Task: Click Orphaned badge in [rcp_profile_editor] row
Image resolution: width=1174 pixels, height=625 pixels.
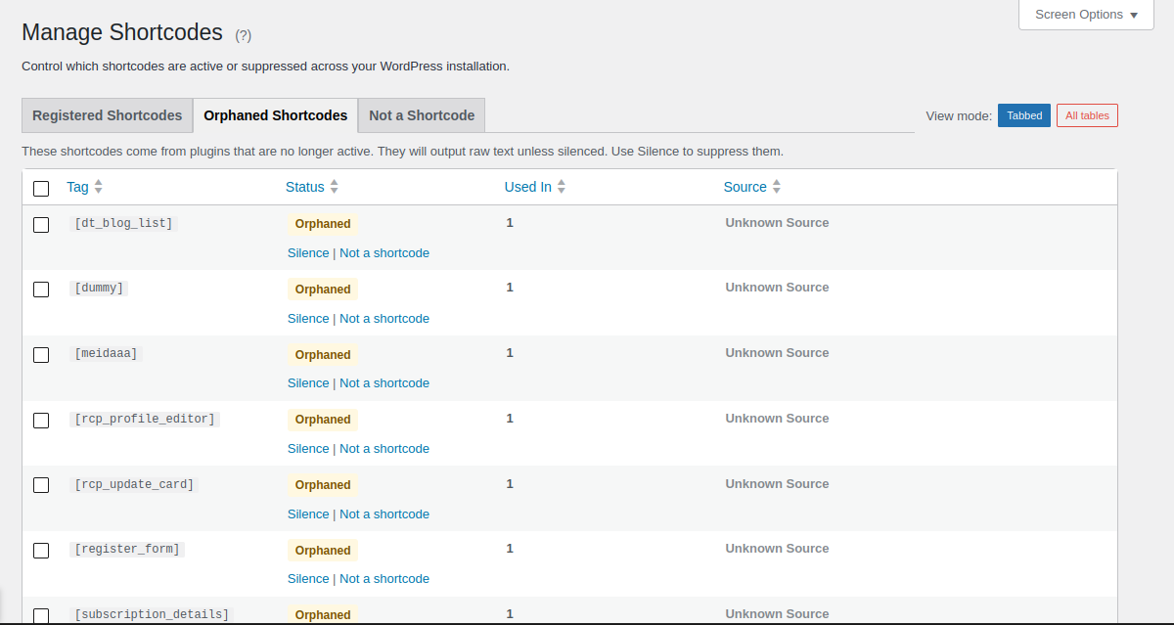Action: 323,420
